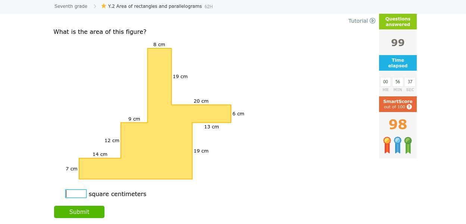The image size is (466, 224).
Task: Open the Seventh grade breadcrumb link
Action: coord(71,6)
